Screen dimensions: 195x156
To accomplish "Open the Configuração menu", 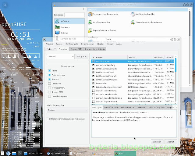I will [x=72, y=44].
